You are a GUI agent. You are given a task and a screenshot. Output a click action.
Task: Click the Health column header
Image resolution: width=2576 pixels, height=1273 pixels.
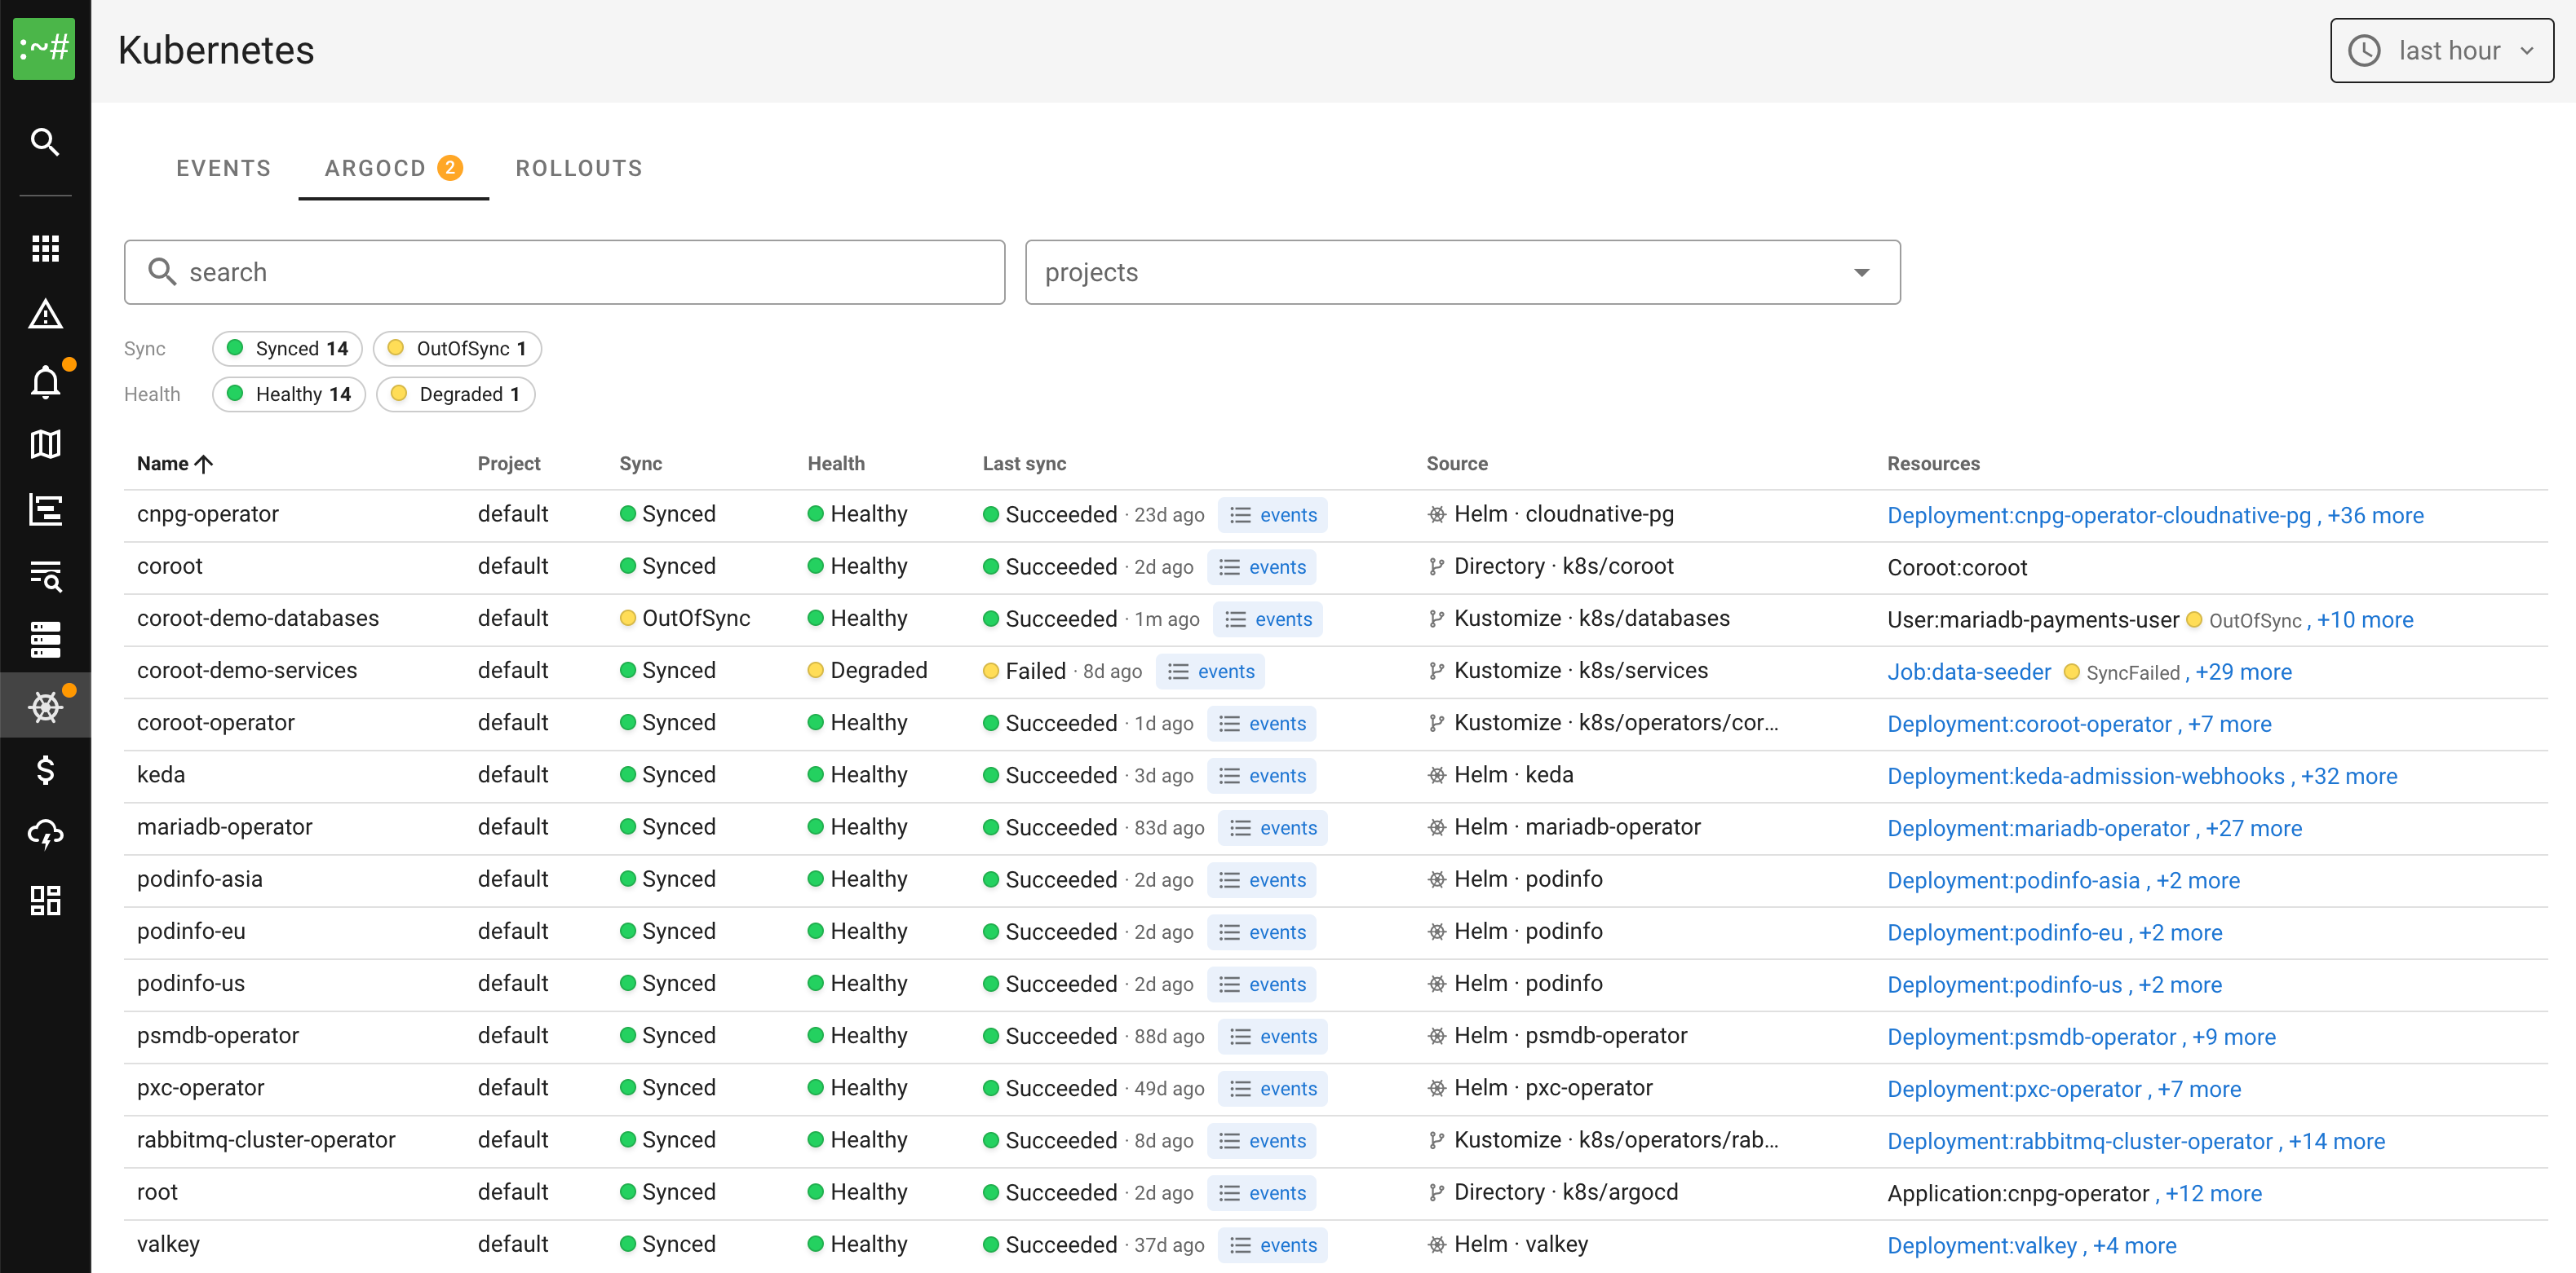pyautogui.click(x=836, y=464)
